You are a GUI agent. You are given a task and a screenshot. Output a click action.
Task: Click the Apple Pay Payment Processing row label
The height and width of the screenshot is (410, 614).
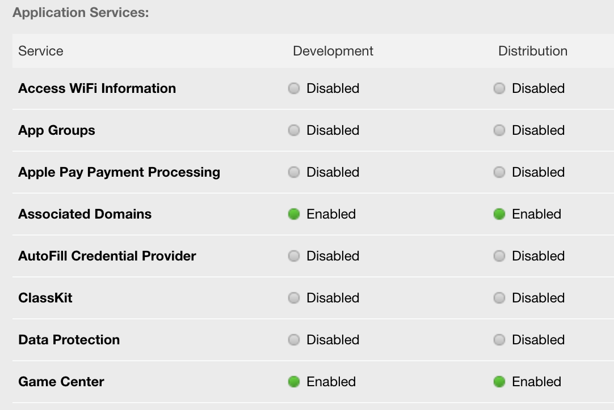119,172
